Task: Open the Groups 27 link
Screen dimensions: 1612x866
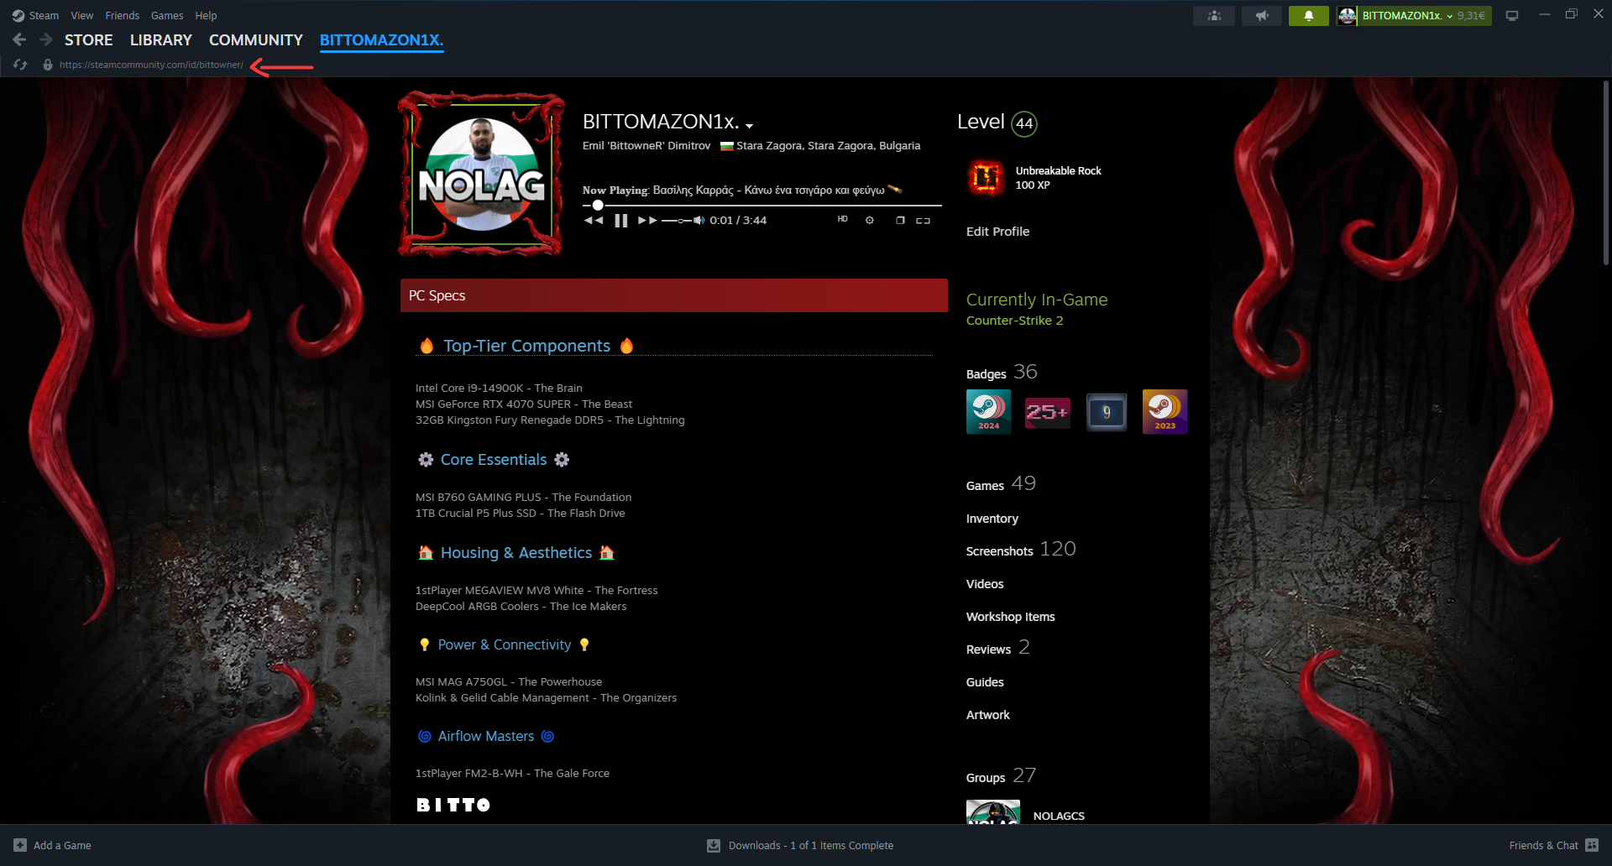Action: (x=1001, y=775)
